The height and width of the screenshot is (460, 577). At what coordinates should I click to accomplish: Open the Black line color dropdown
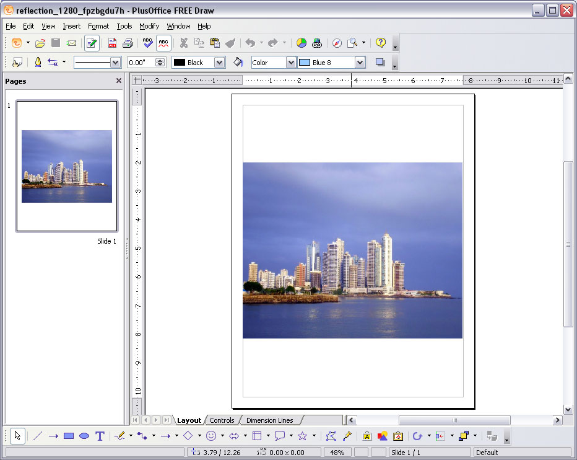click(219, 63)
